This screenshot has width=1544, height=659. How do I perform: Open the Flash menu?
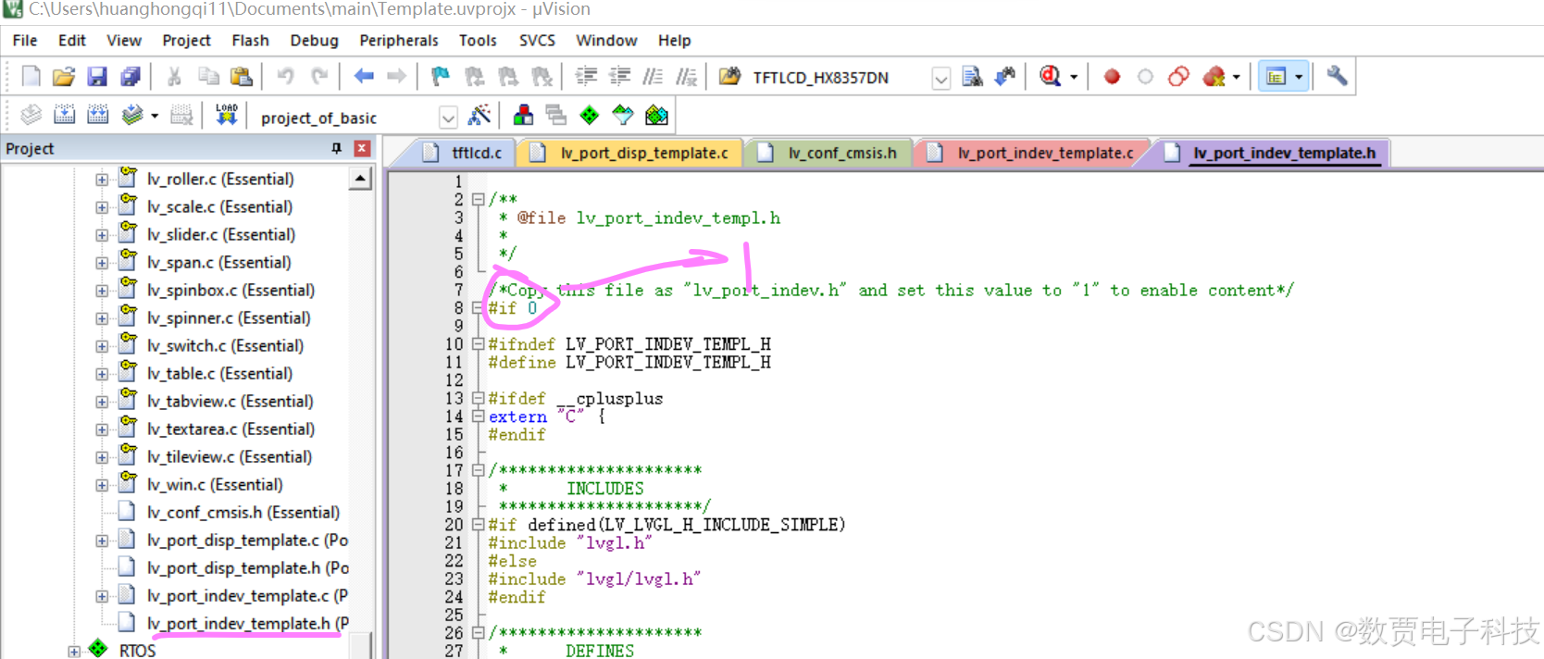tap(250, 41)
